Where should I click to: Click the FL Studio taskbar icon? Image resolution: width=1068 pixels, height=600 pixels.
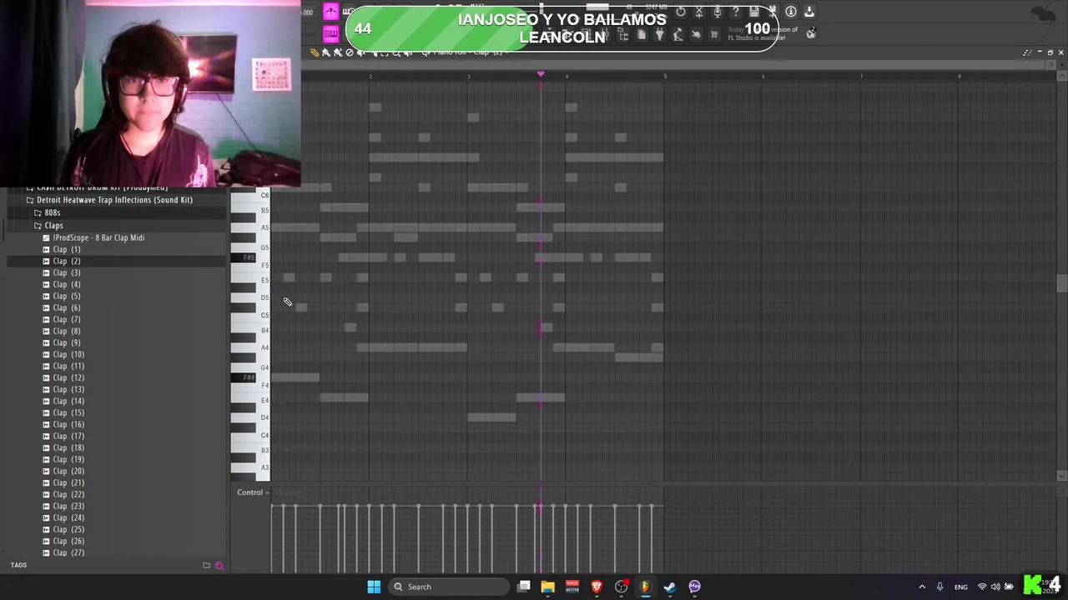[645, 587]
